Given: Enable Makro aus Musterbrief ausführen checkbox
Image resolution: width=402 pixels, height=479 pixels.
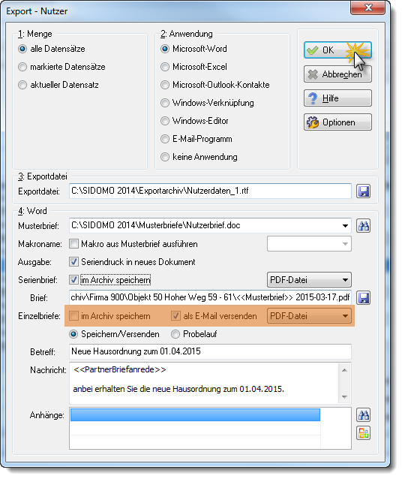Looking at the screenshot, I should [x=73, y=244].
